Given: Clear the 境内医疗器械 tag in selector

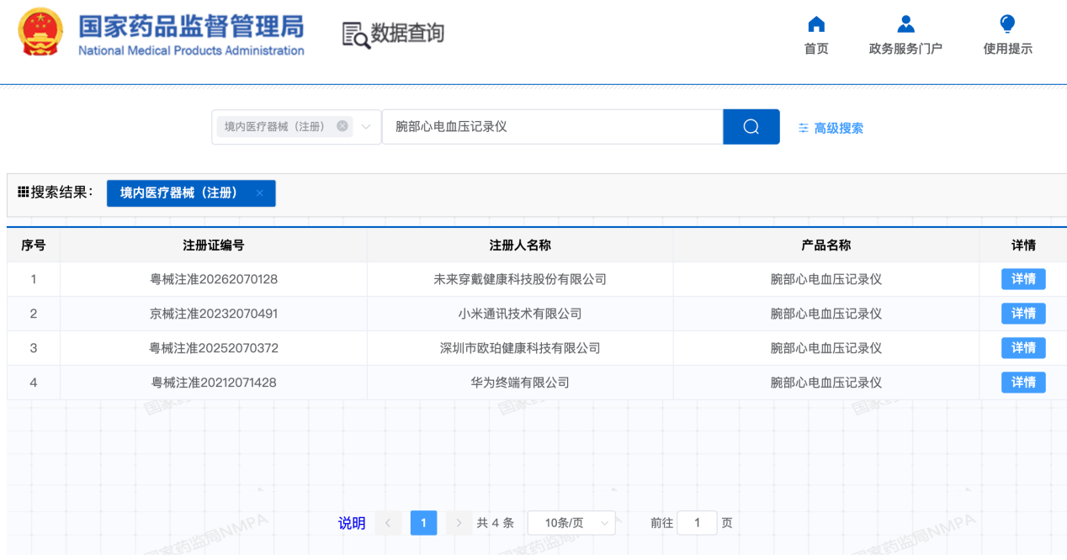Looking at the screenshot, I should coord(342,126).
